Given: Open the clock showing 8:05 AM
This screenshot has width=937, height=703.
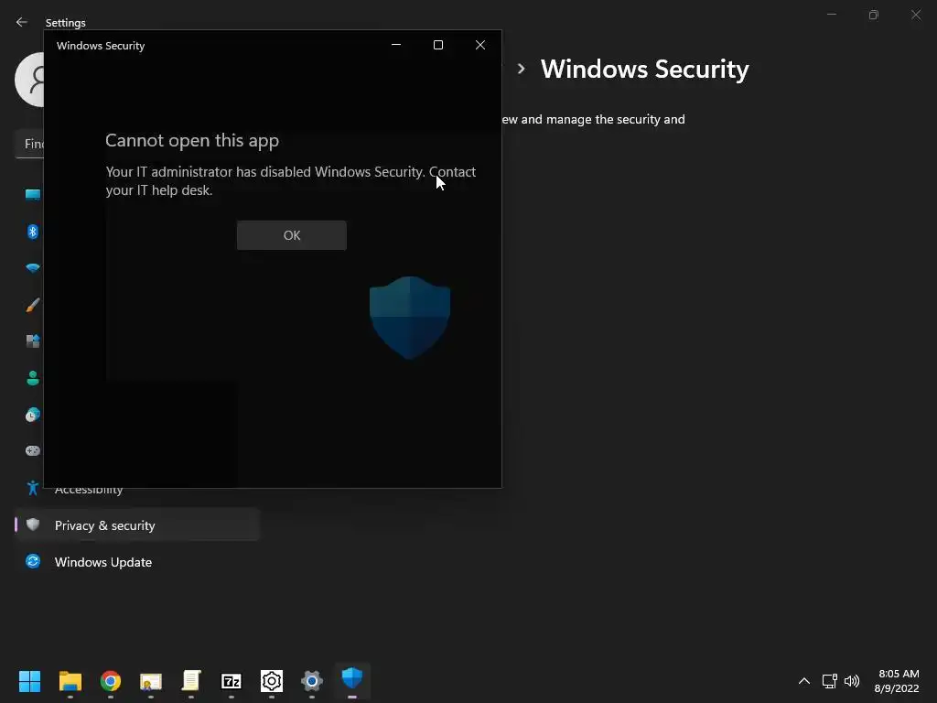Looking at the screenshot, I should pyautogui.click(x=897, y=681).
